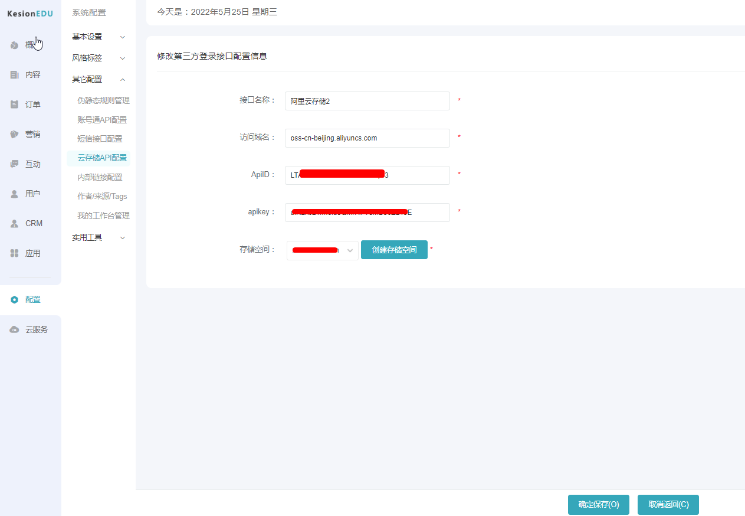Open the 存储空间 dropdown list
The image size is (745, 516).
(x=322, y=250)
